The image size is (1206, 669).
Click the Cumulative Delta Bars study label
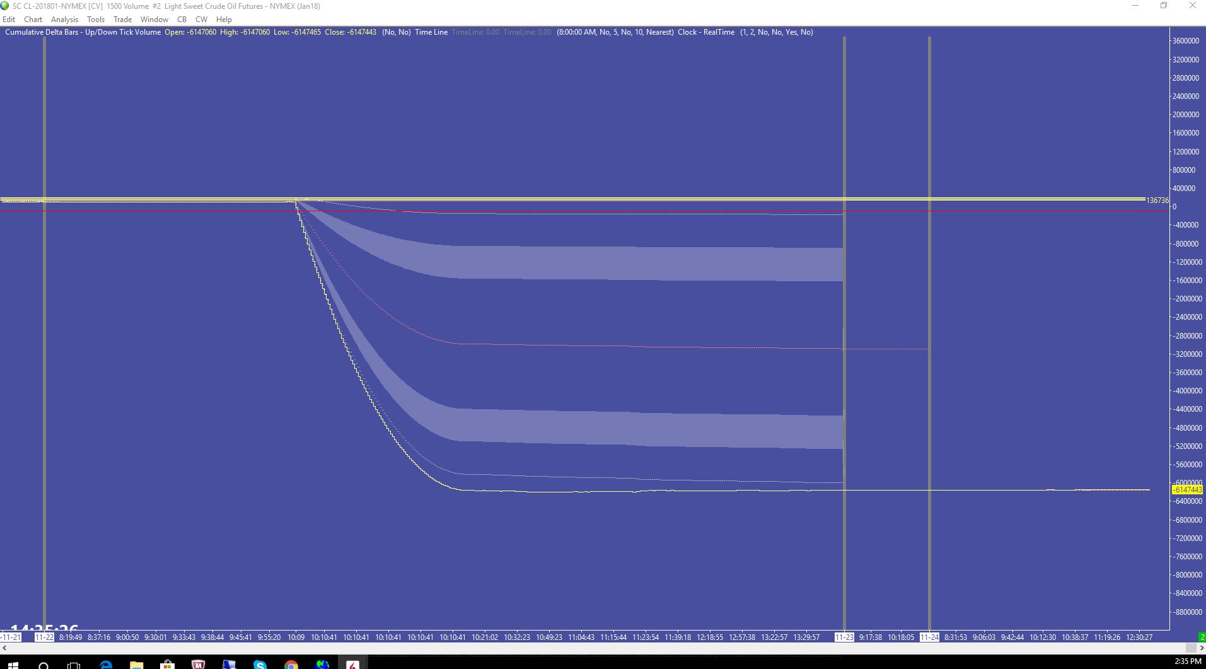tap(83, 32)
